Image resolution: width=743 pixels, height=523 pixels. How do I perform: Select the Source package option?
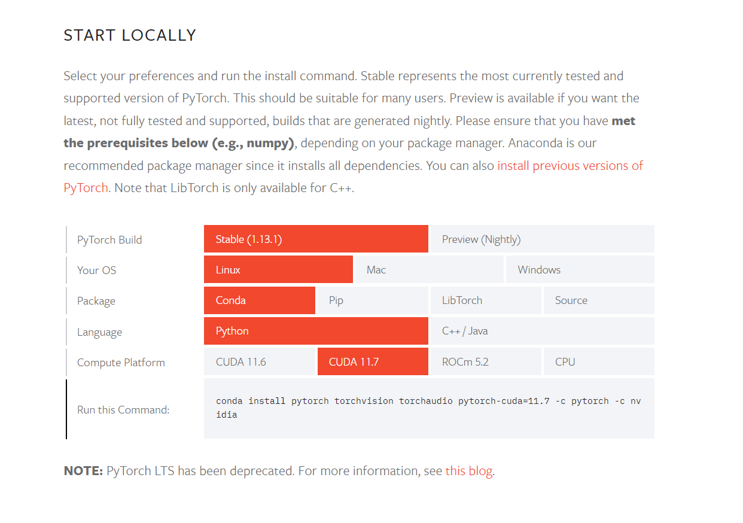pyautogui.click(x=598, y=300)
